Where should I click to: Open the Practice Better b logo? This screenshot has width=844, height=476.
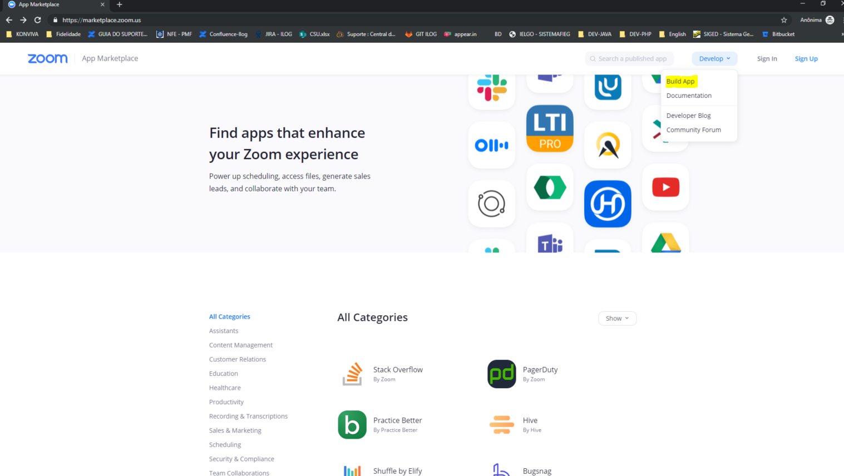(352, 425)
